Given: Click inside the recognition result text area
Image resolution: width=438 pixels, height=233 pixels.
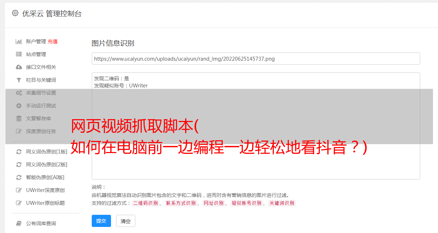Looking at the screenshot, I should 256,126.
